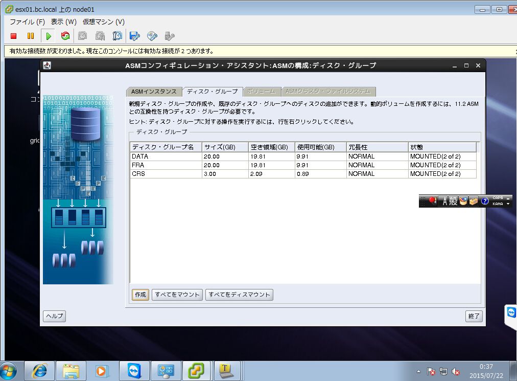Power on VM with green play icon

49,36
